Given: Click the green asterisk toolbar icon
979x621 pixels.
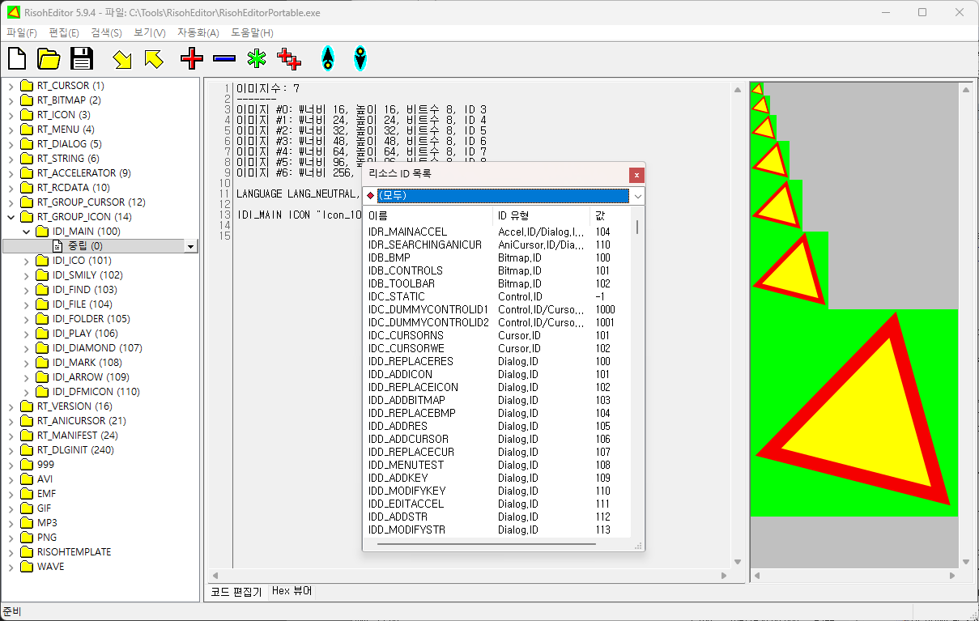Looking at the screenshot, I should [x=257, y=58].
